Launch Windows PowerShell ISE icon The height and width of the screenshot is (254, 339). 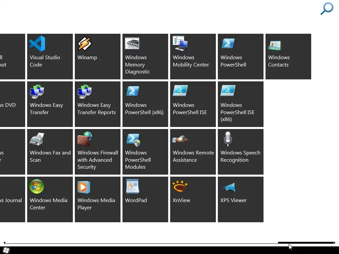point(180,91)
